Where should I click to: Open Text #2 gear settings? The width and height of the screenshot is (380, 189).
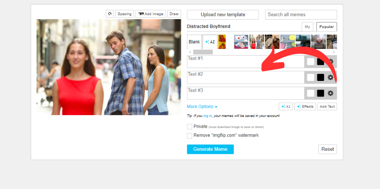point(330,77)
